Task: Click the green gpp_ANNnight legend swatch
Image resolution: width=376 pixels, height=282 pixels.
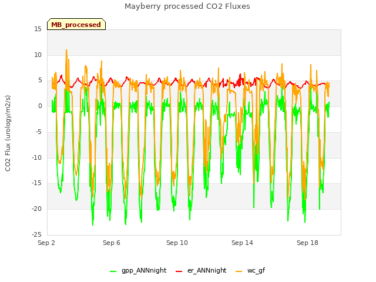Action: point(113,271)
